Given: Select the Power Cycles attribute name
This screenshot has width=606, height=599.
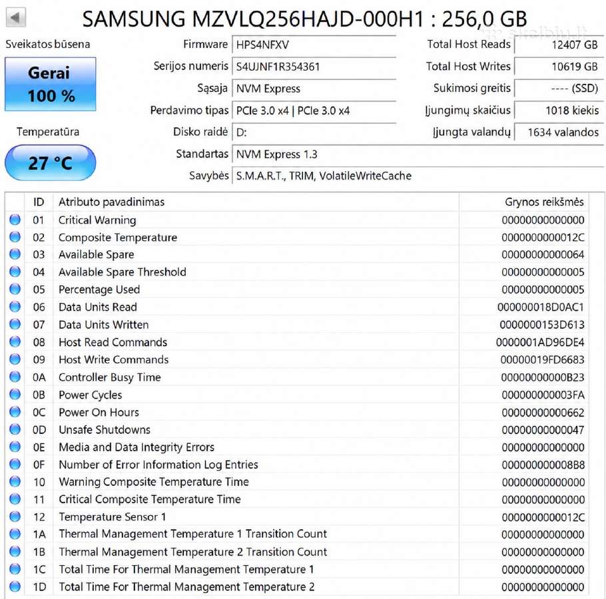Looking at the screenshot, I should 91,395.
